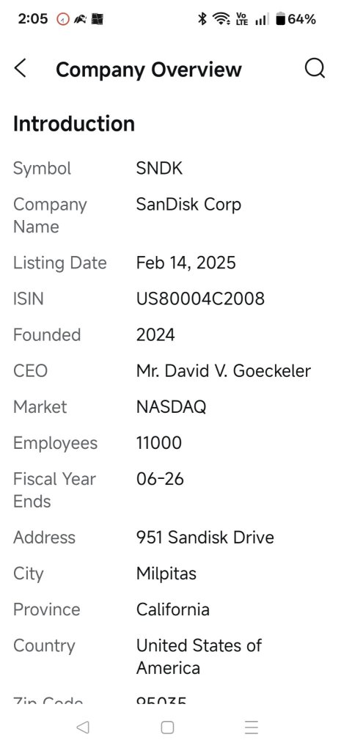The height and width of the screenshot is (751, 341).
Task: Tap the battery 64% indicator
Action: tap(296, 19)
